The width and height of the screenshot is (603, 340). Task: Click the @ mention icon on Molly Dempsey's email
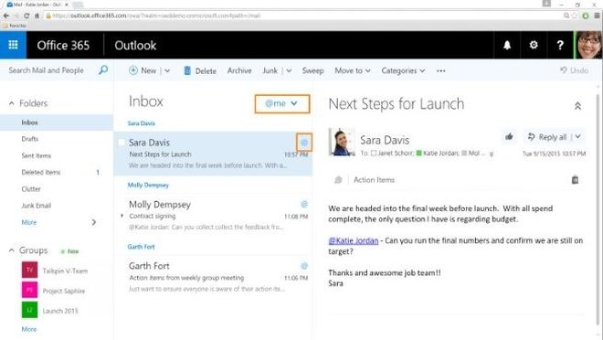[x=304, y=204]
